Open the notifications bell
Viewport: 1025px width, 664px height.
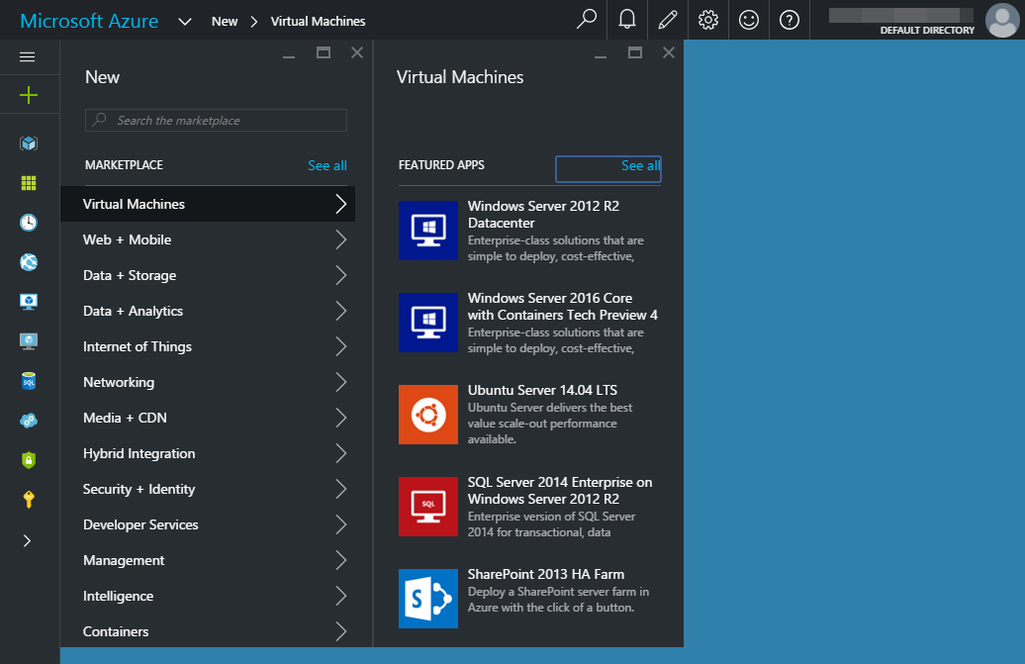(627, 20)
